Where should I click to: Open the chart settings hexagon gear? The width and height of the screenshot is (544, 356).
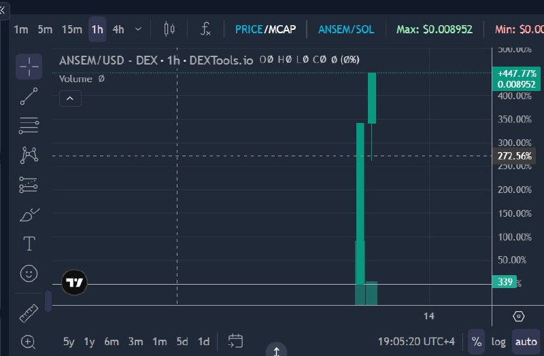[518, 316]
